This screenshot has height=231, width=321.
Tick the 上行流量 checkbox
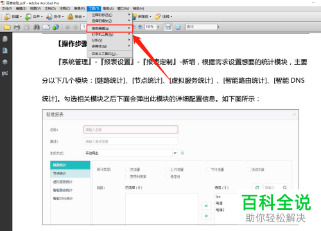click(168, 169)
